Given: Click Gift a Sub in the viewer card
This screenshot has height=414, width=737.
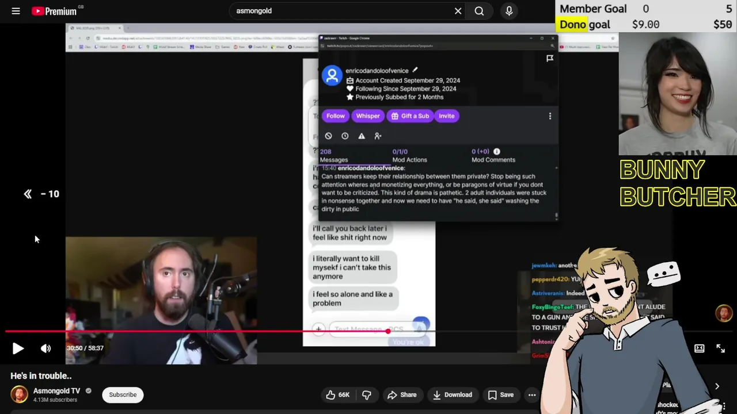Looking at the screenshot, I should pyautogui.click(x=410, y=116).
